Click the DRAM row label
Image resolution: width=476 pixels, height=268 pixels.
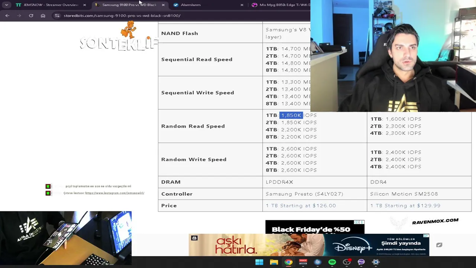171,182
